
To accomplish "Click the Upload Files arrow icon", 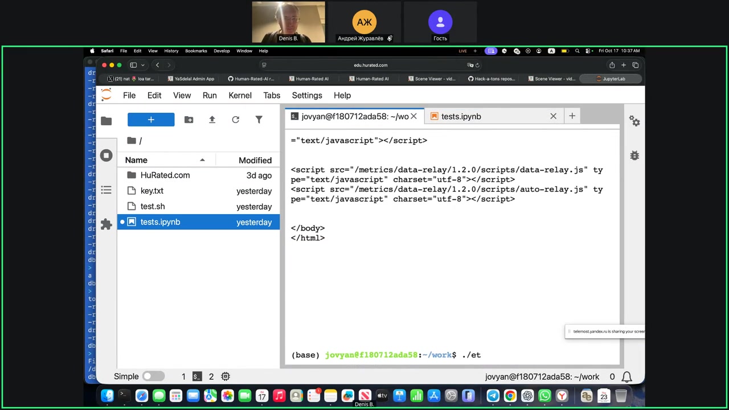I will (x=212, y=120).
